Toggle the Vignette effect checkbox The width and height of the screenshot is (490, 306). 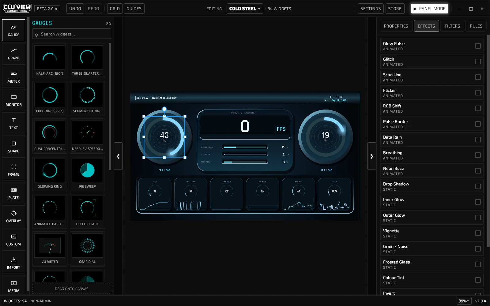coord(478,233)
